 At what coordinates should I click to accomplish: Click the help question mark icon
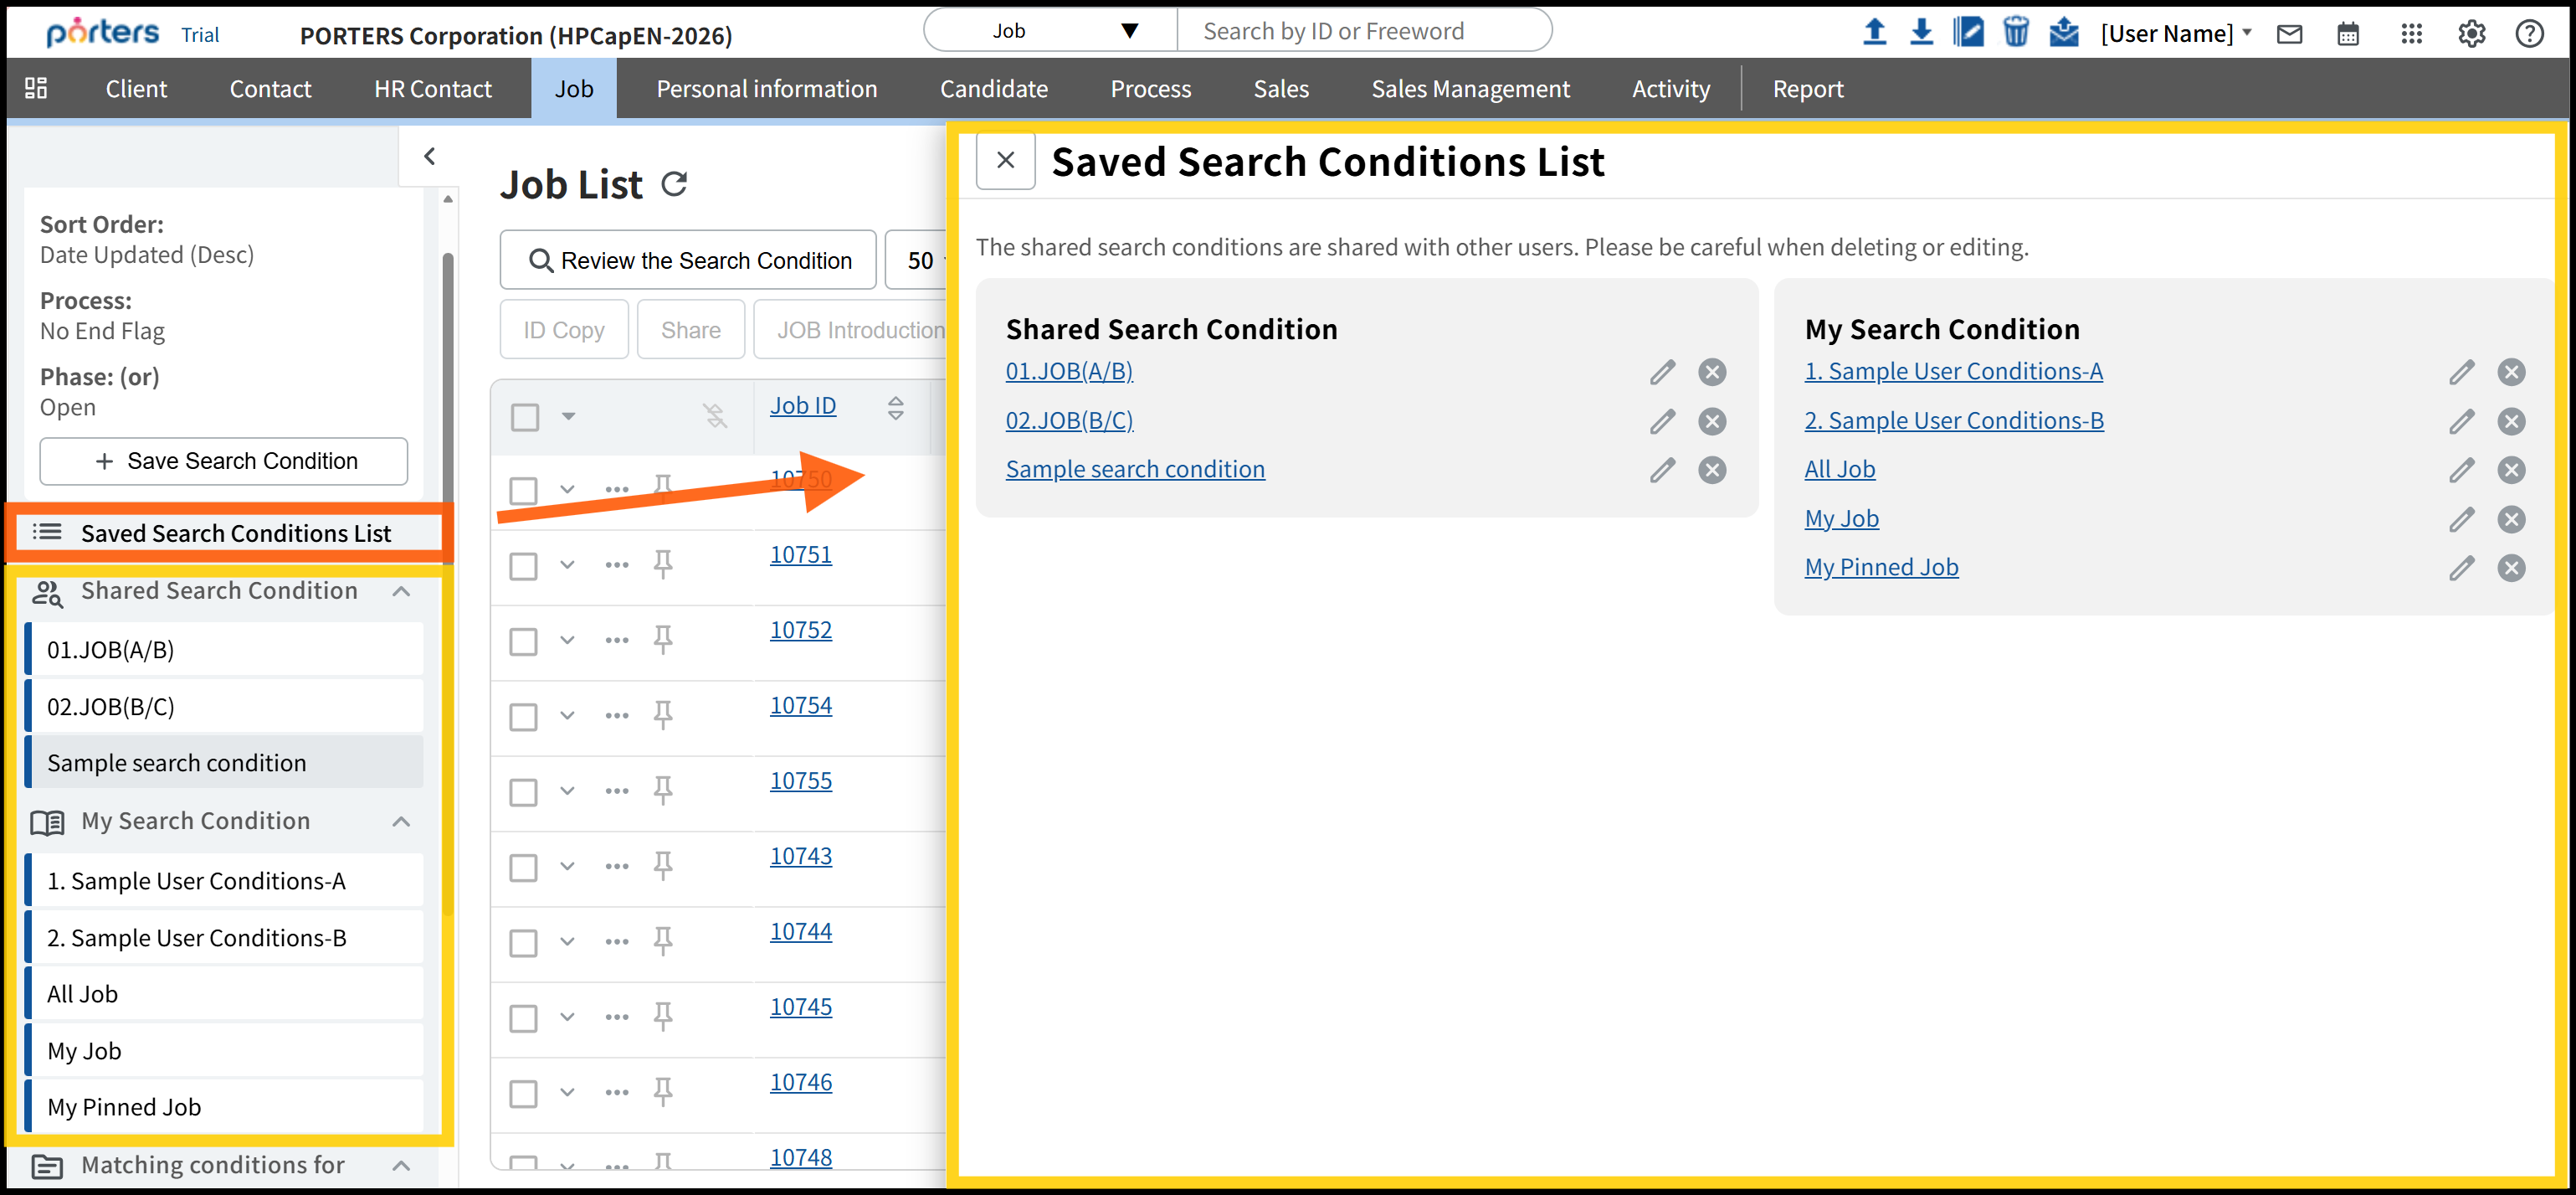coord(2529,34)
